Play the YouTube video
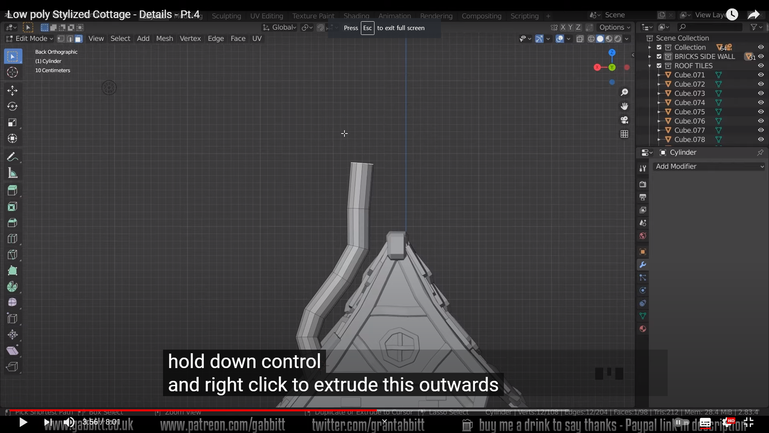769x433 pixels. click(23, 422)
